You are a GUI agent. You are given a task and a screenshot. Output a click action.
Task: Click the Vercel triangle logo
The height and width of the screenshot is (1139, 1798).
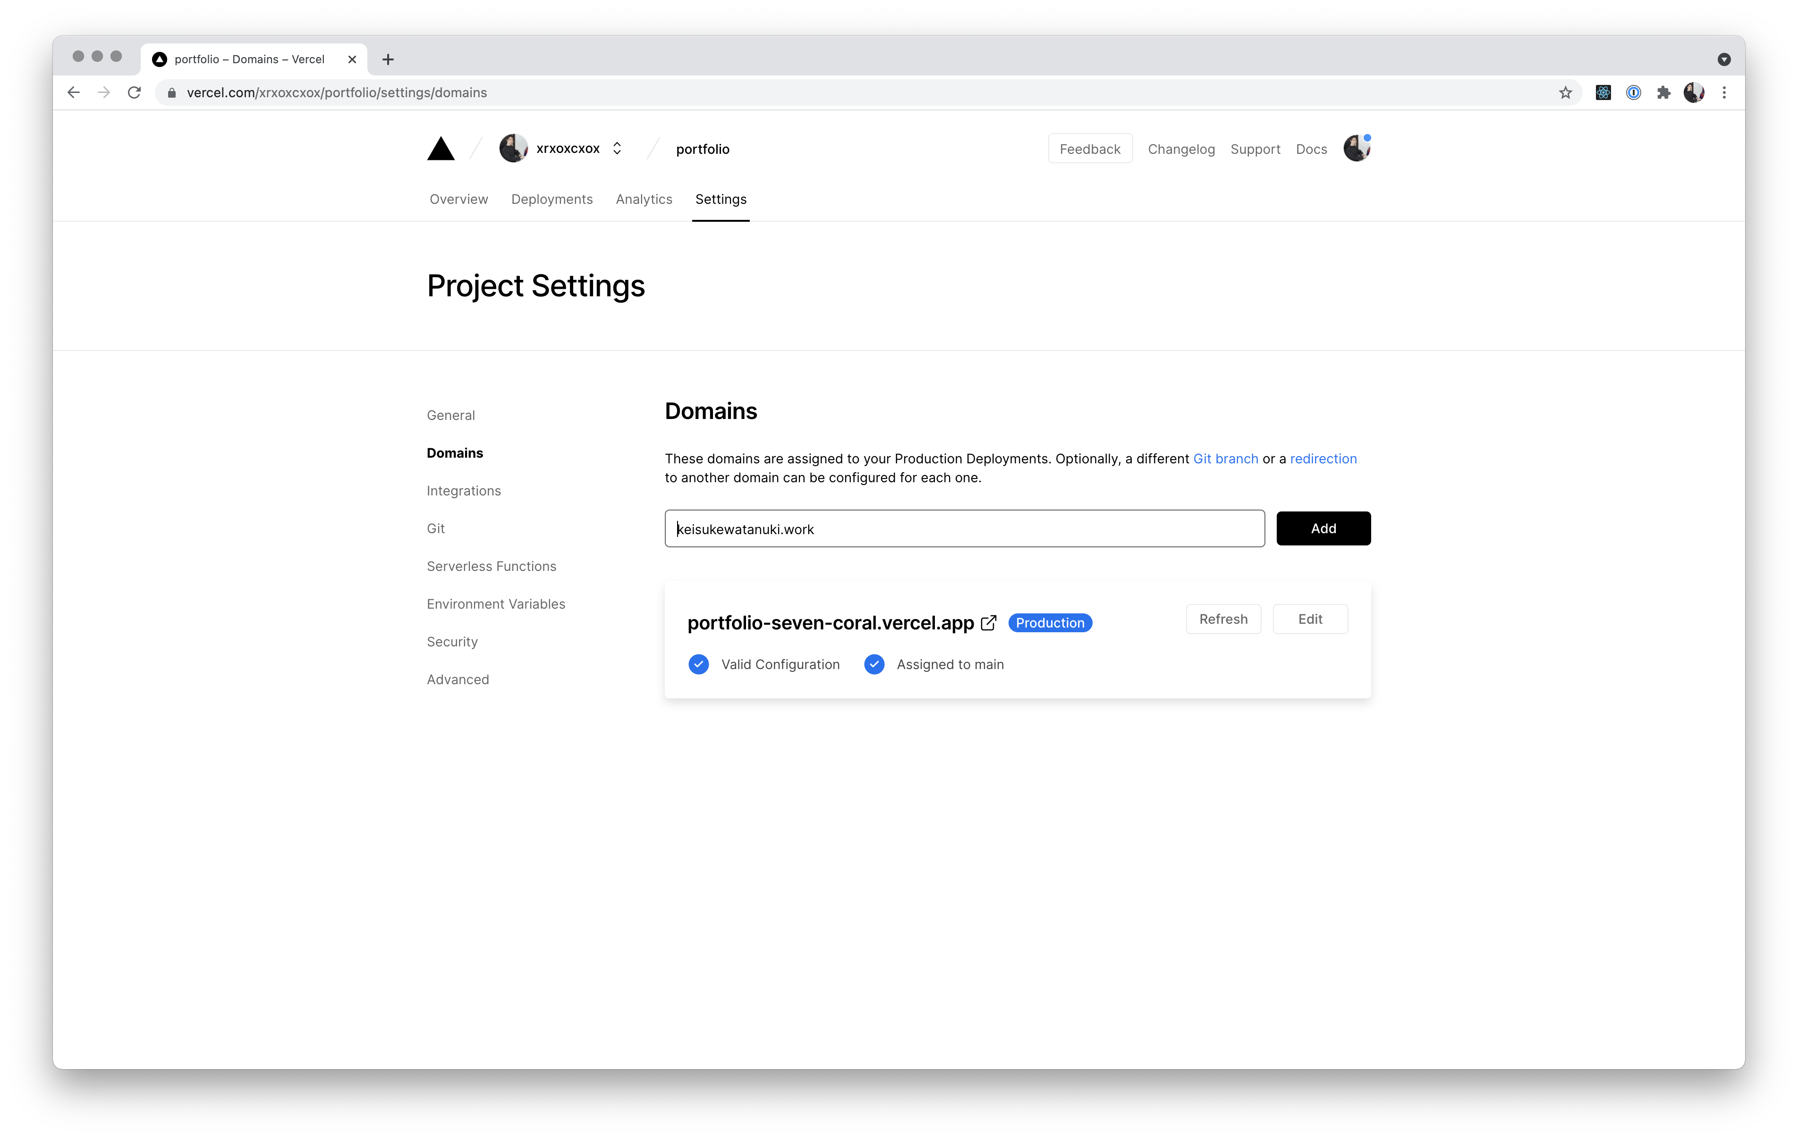point(441,149)
